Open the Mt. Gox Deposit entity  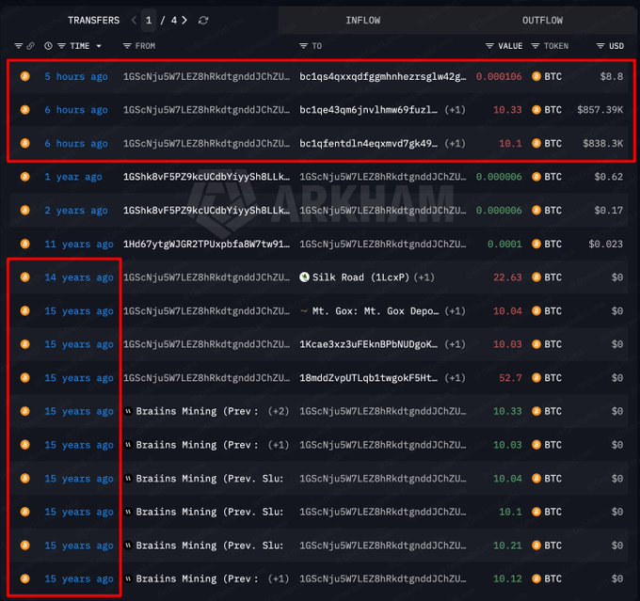point(376,311)
